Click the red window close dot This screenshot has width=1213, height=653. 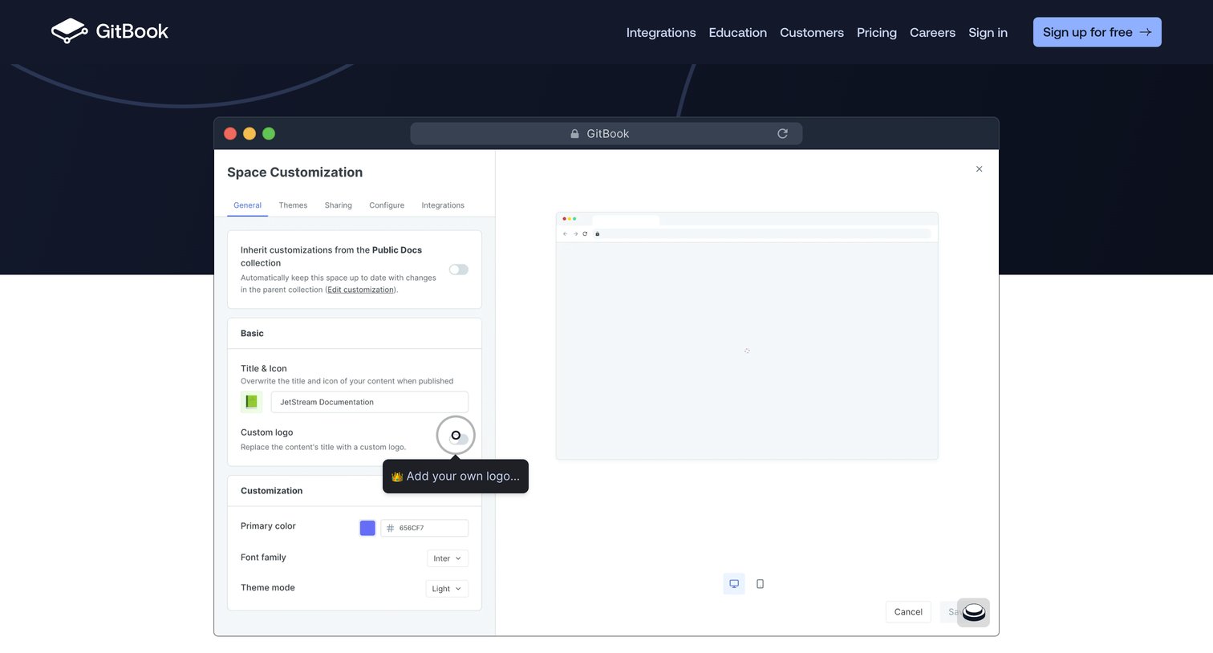[x=230, y=134]
